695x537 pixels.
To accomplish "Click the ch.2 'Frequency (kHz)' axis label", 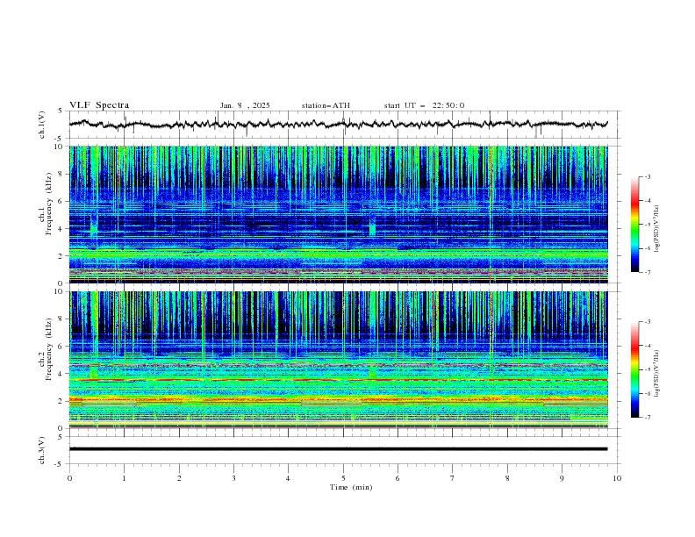I will [48, 349].
